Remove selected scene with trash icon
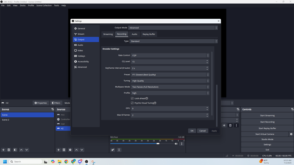The width and height of the screenshot is (294, 165). pos(9,150)
